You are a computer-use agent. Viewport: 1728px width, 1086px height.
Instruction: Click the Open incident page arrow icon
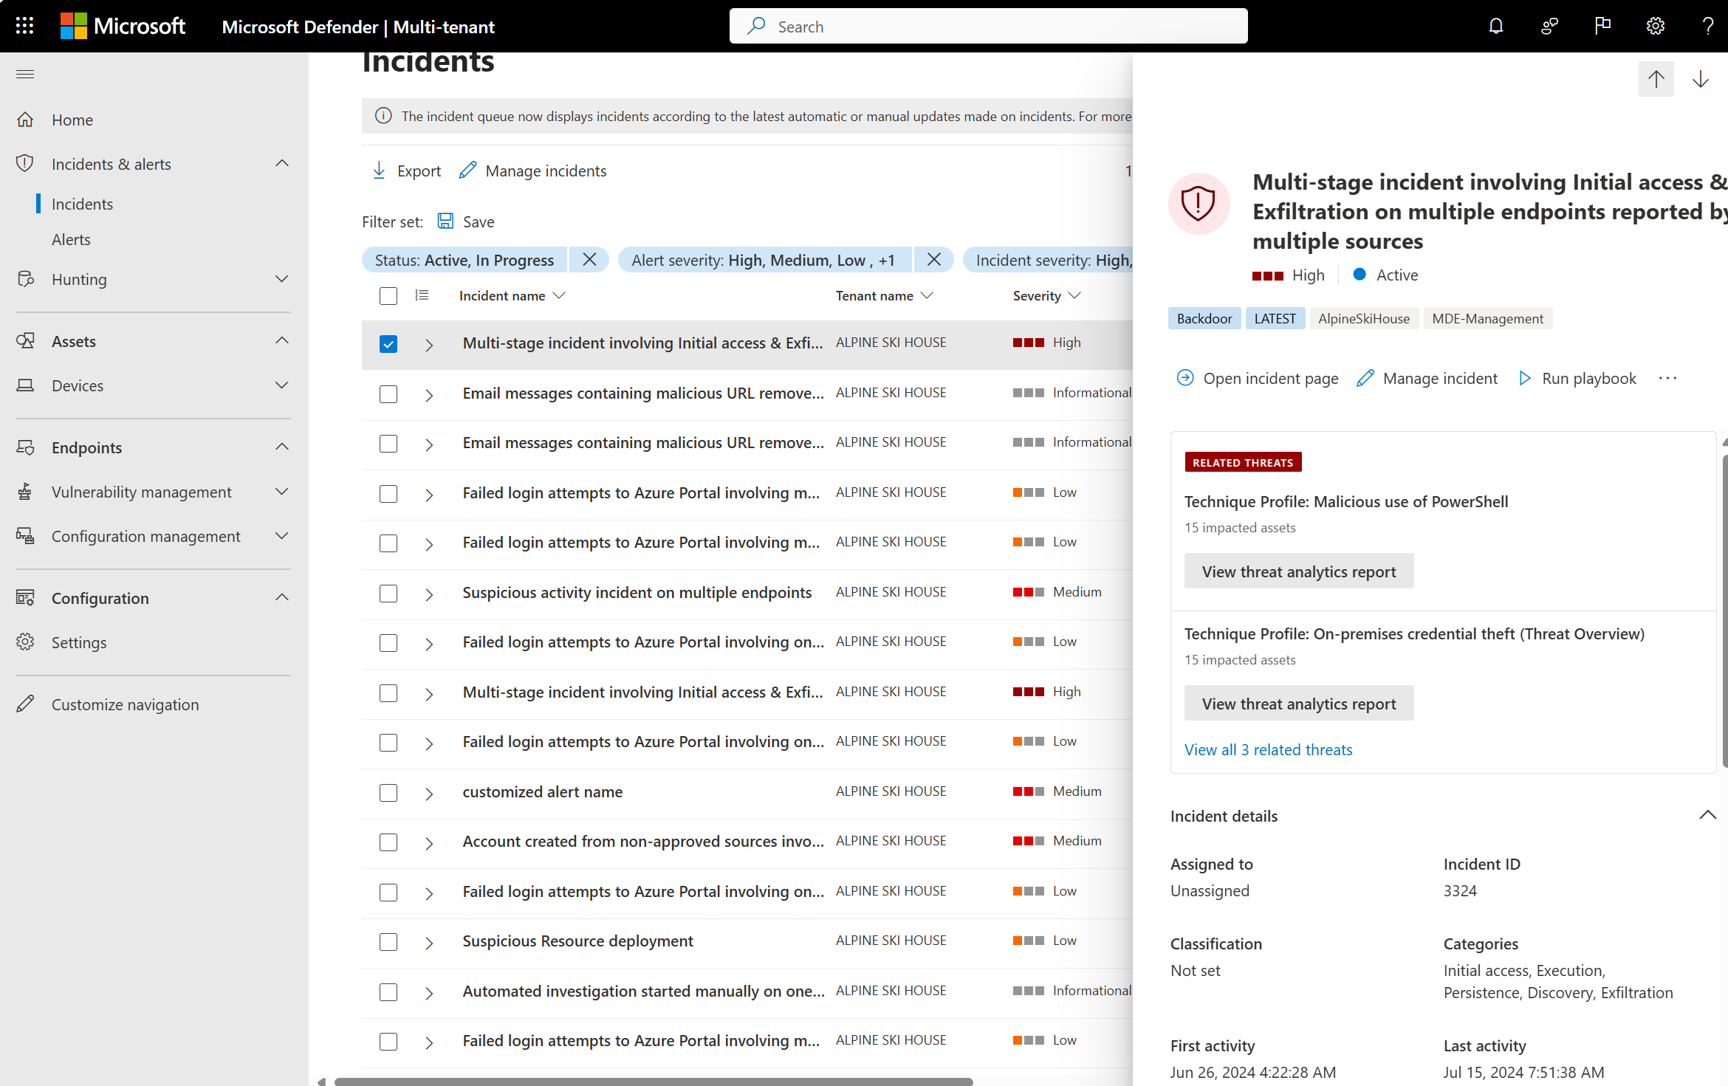point(1184,378)
